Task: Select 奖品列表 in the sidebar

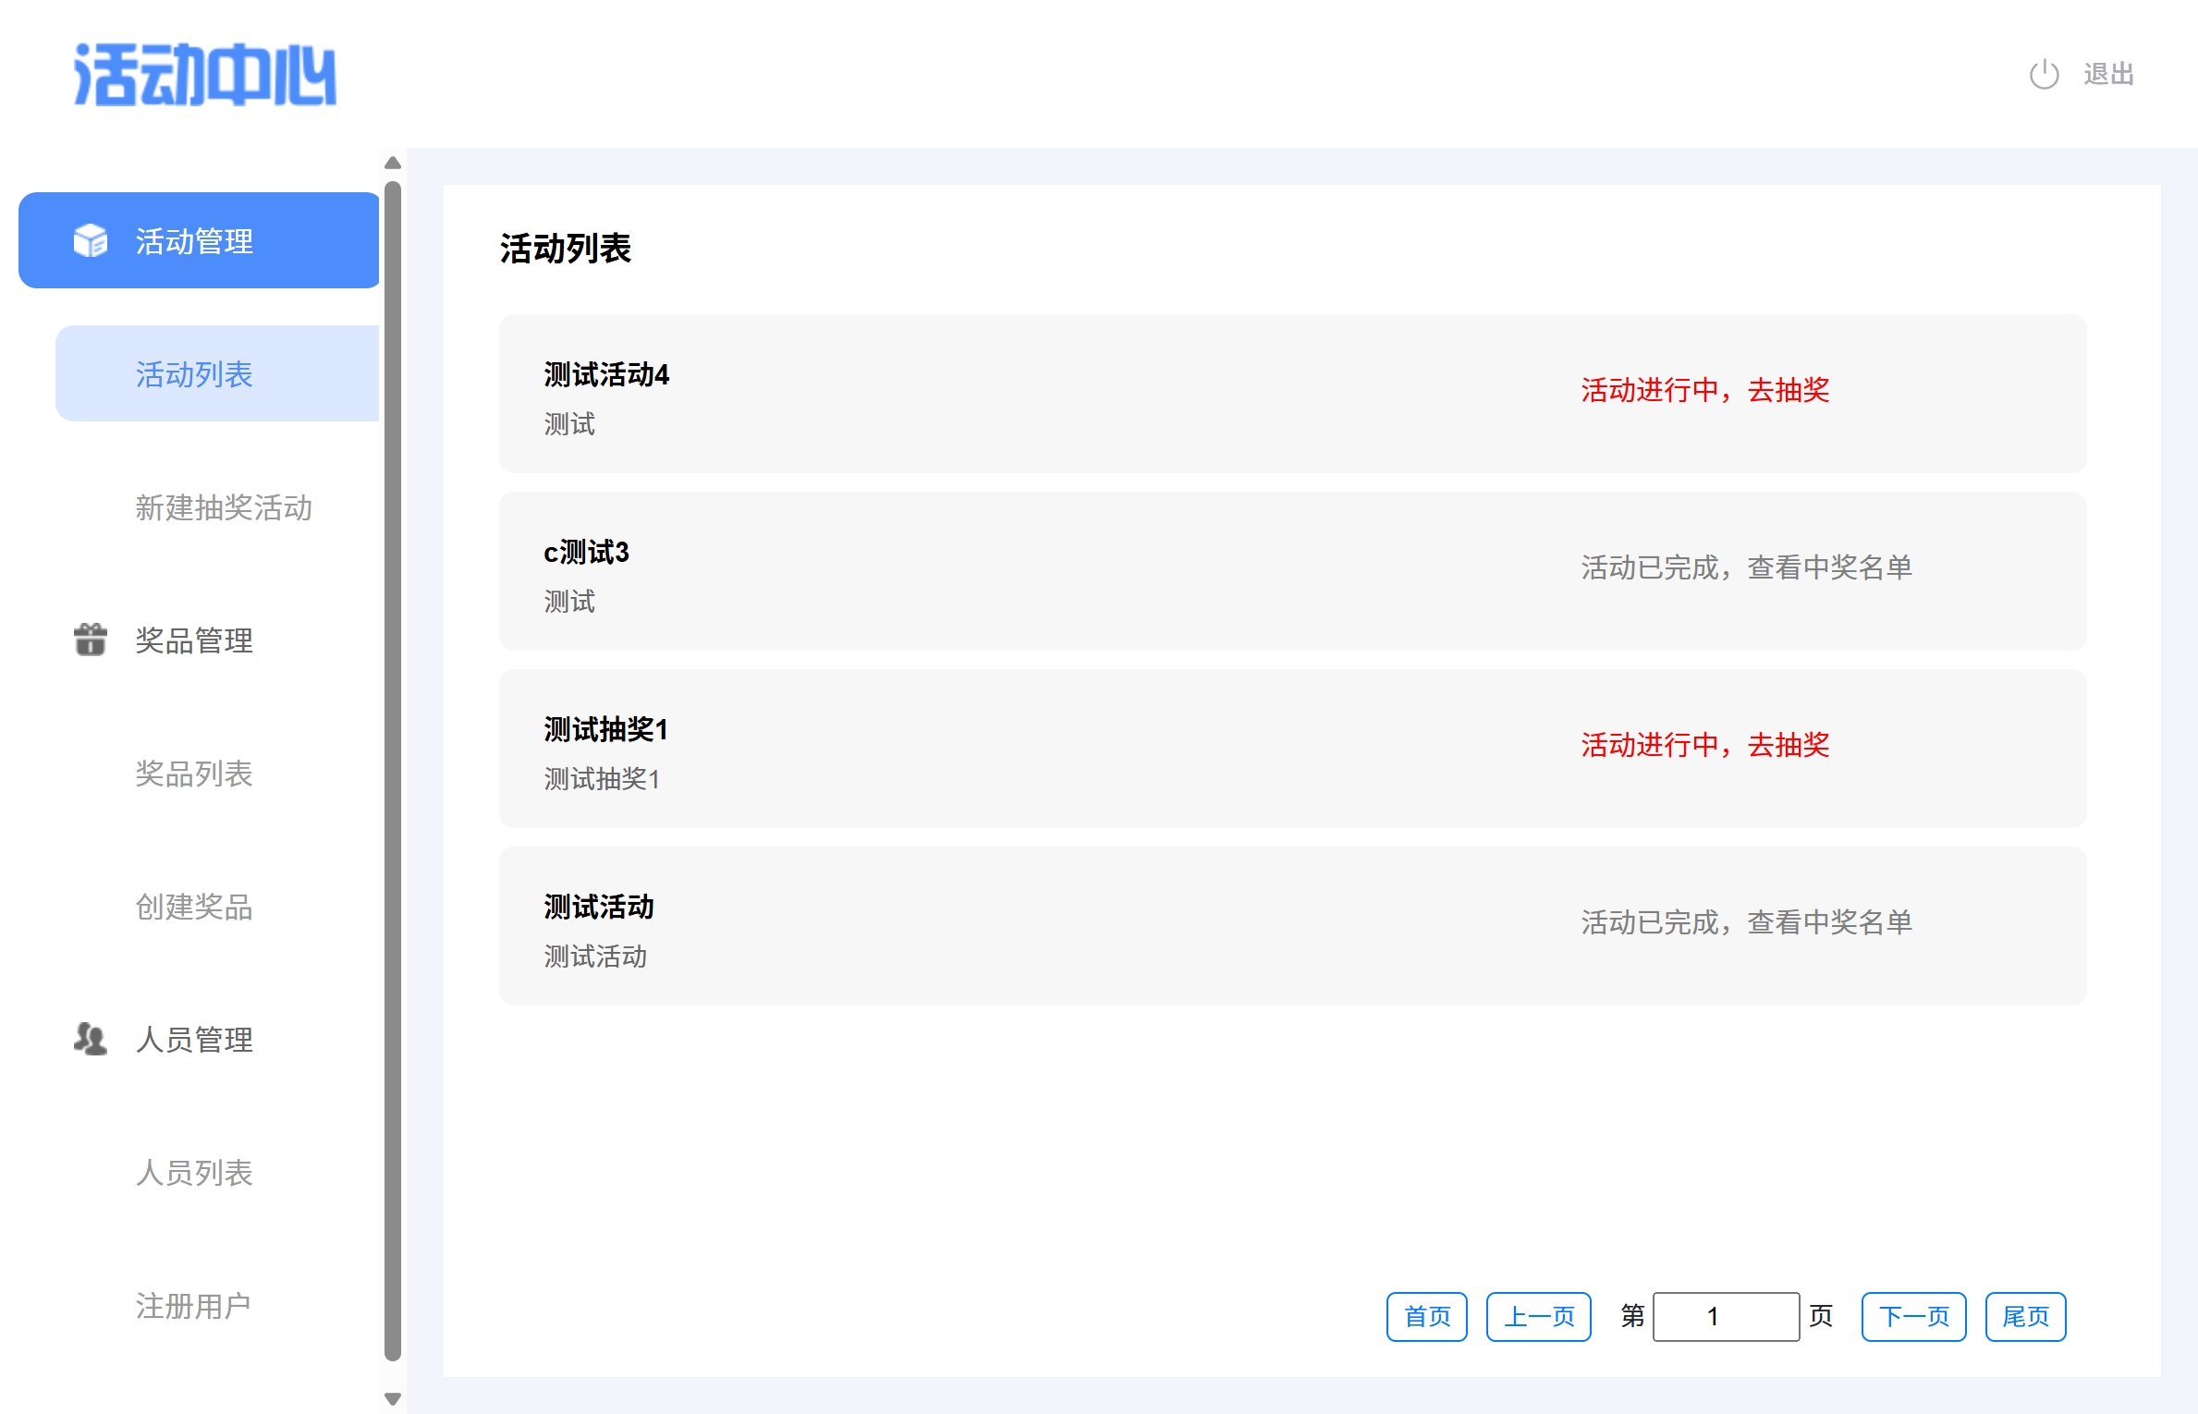Action: tap(194, 774)
